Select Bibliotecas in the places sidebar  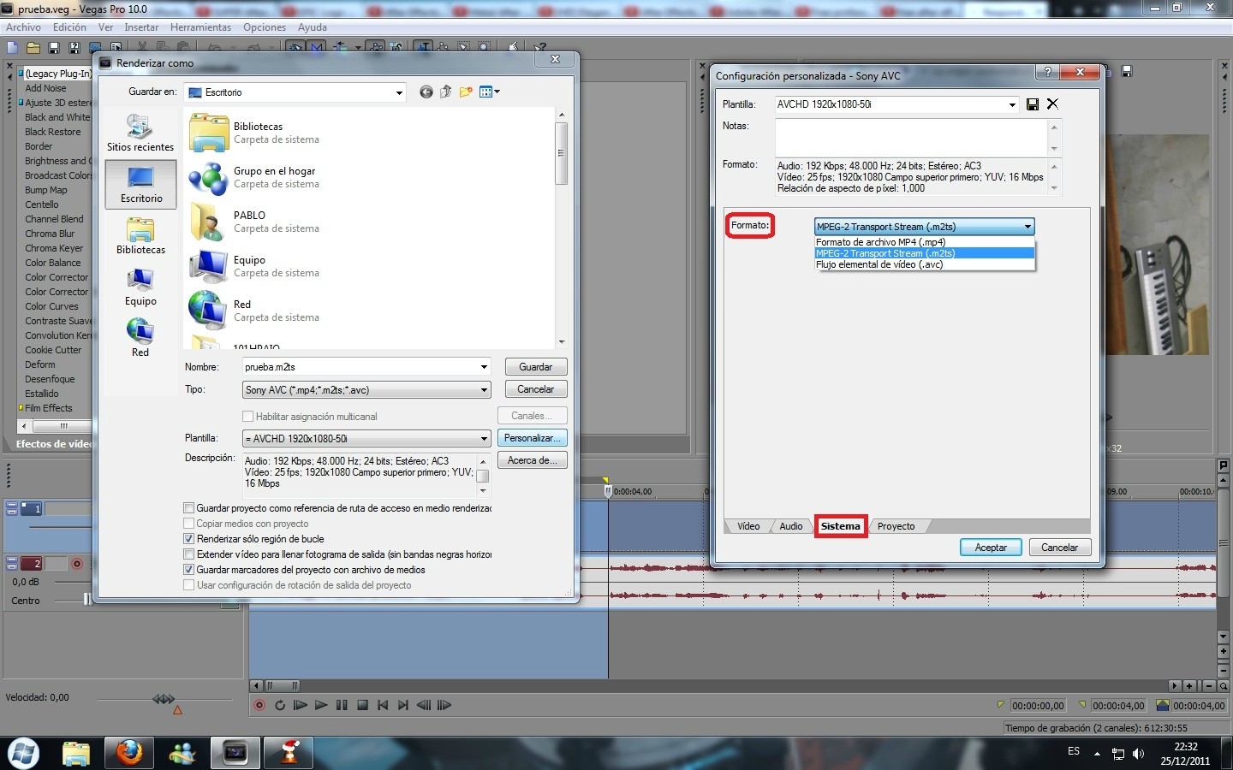pos(140,235)
